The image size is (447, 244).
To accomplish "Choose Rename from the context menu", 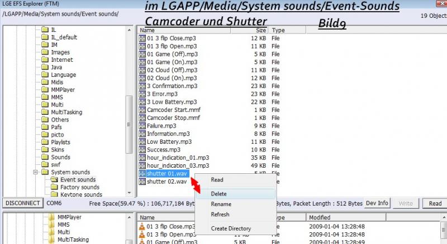I will tap(221, 204).
